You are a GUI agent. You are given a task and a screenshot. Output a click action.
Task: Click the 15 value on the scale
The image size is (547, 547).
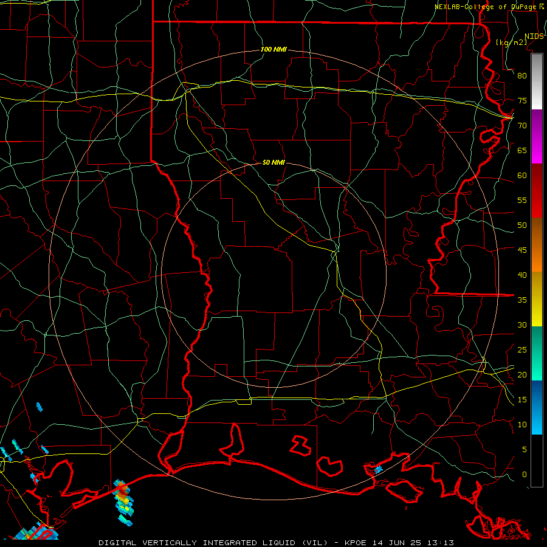pos(522,400)
